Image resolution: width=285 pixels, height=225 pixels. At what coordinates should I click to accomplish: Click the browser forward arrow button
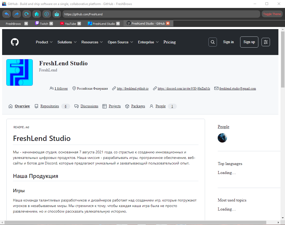pyautogui.click(x=17, y=14)
